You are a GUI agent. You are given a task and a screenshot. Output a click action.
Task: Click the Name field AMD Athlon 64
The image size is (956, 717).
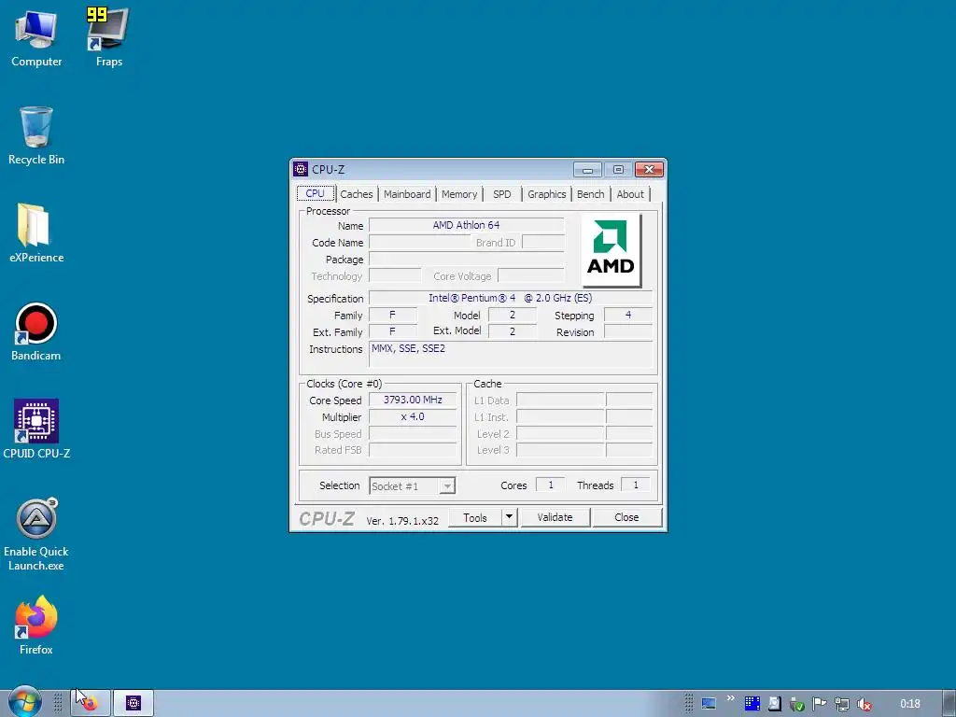pyautogui.click(x=467, y=226)
